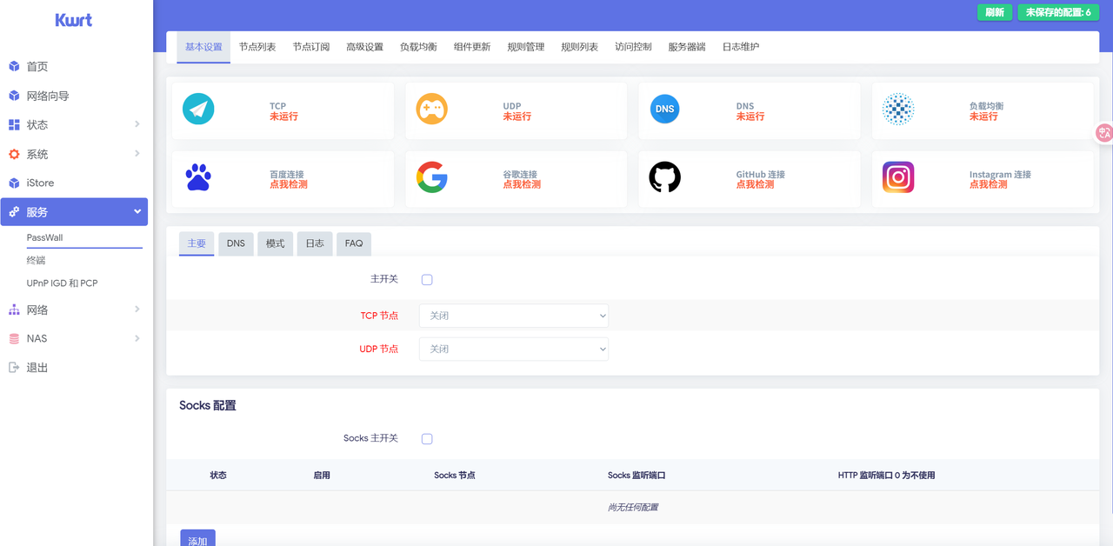Click the 退出 logout icon in the sidebar
Image resolution: width=1113 pixels, height=546 pixels.
(x=15, y=367)
